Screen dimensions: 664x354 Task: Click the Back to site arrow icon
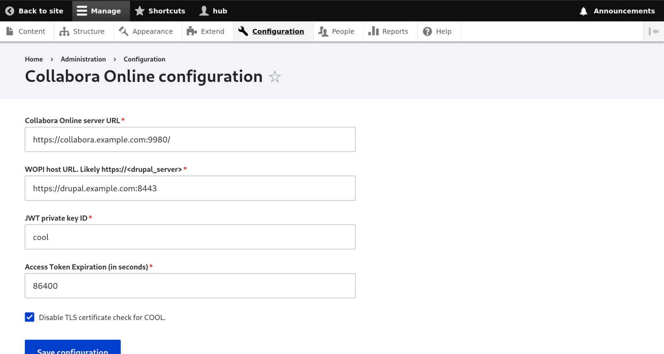pos(10,11)
